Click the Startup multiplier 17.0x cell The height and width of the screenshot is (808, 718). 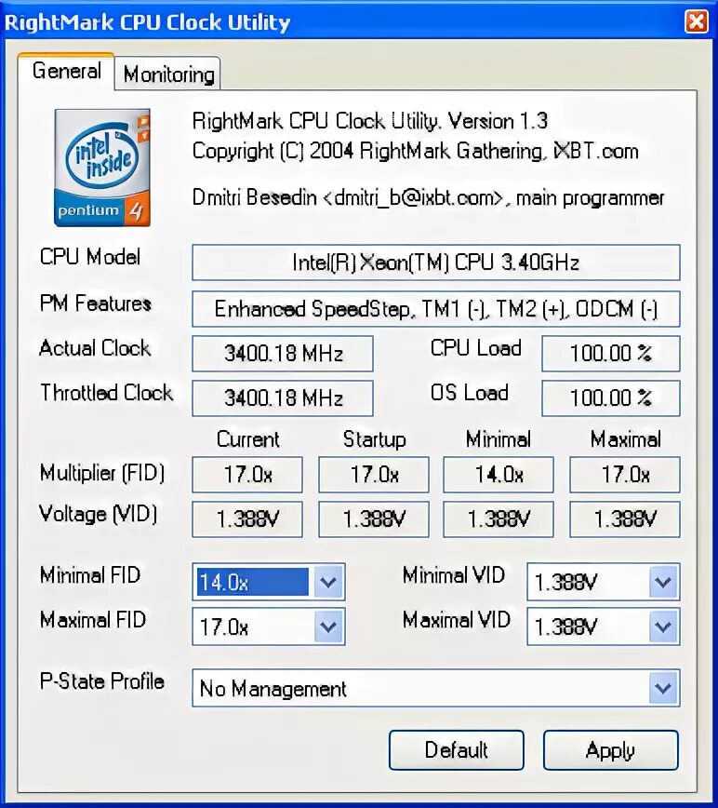pyautogui.click(x=374, y=475)
